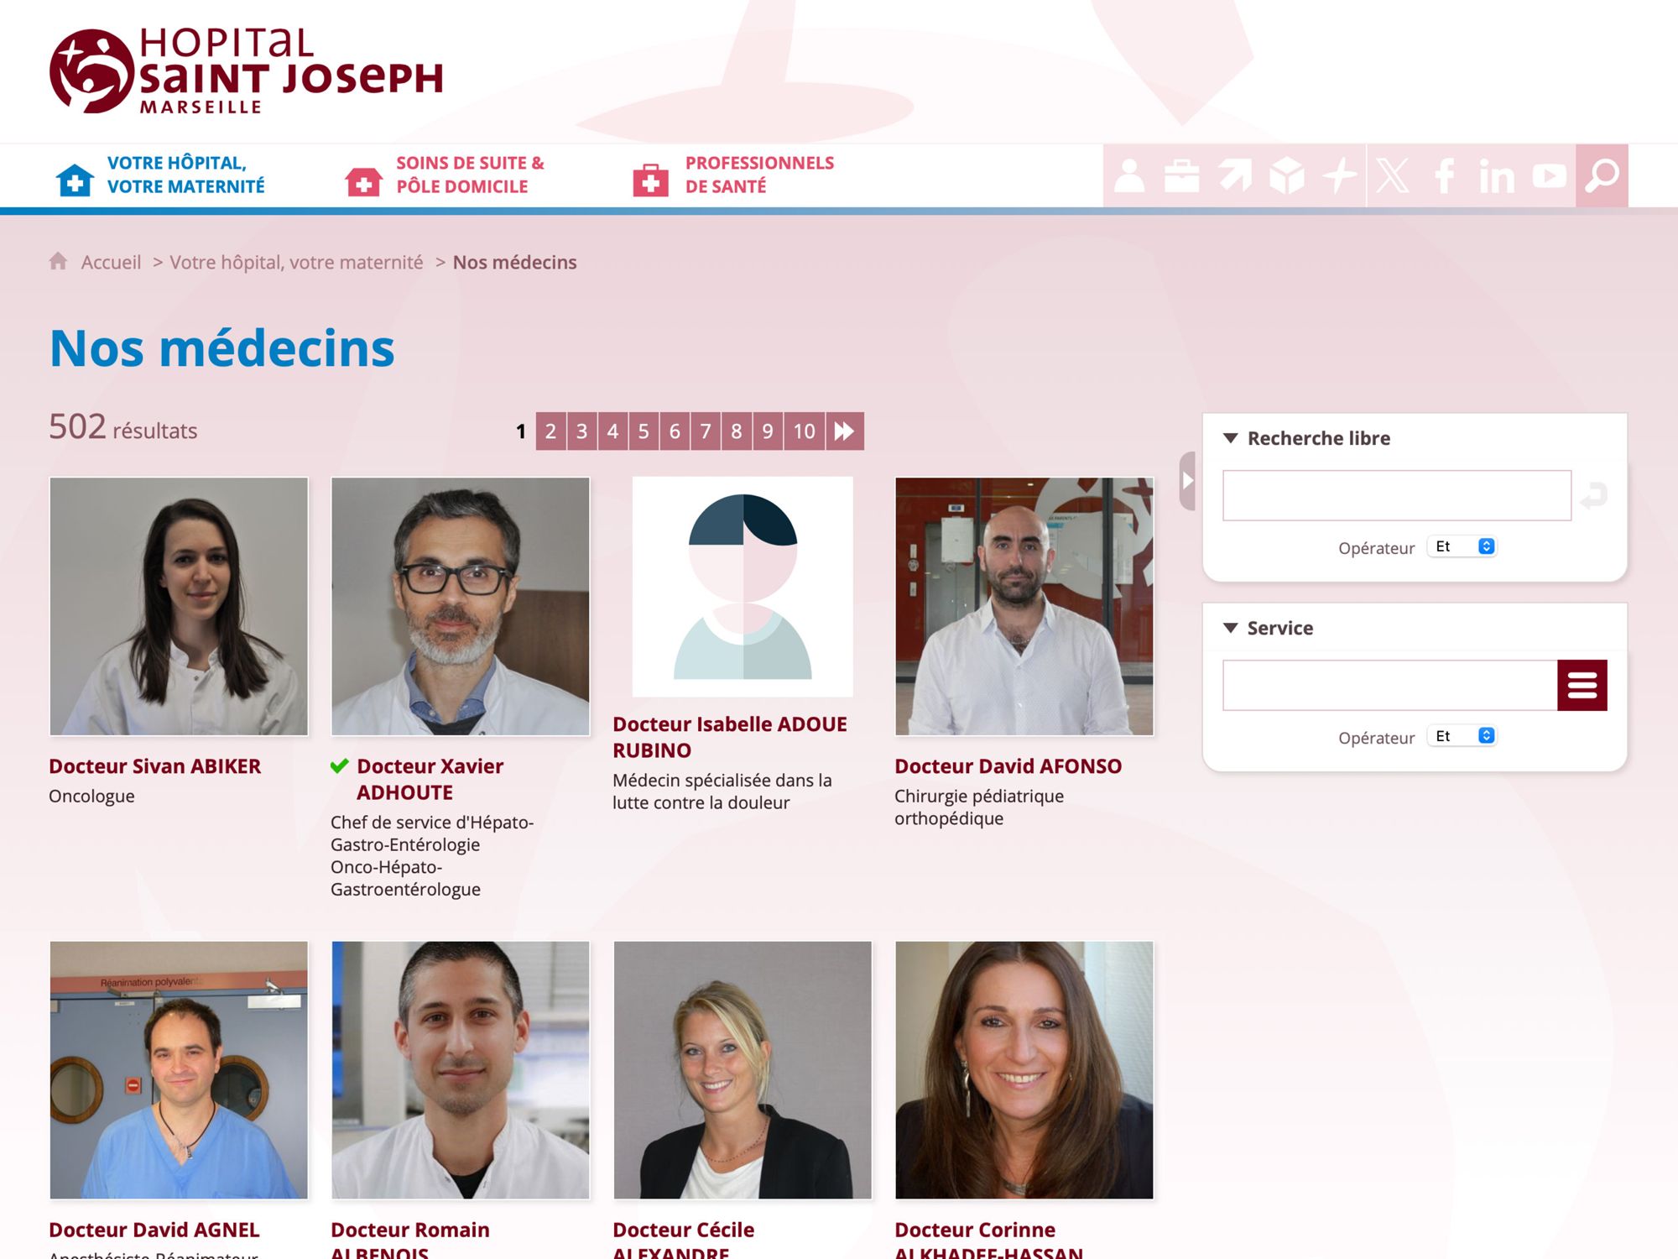Image resolution: width=1678 pixels, height=1259 pixels.
Task: Open Opérateur dropdown under Recherche libre
Action: [1462, 546]
